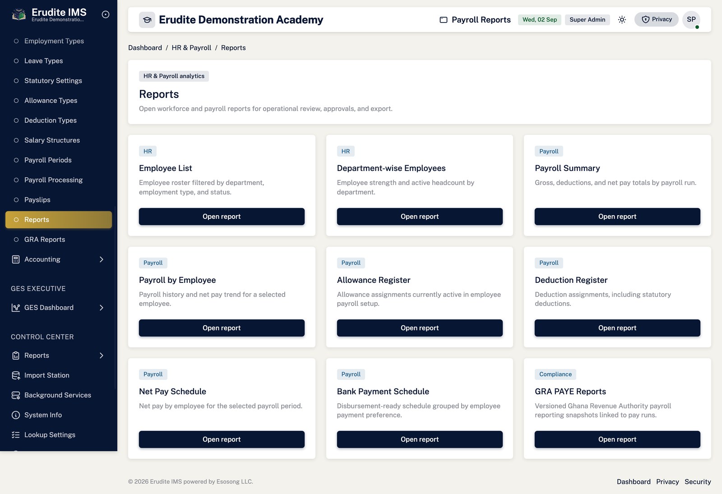This screenshot has width=722, height=494.
Task: Click Dashboard breadcrumb link
Action: (x=145, y=48)
